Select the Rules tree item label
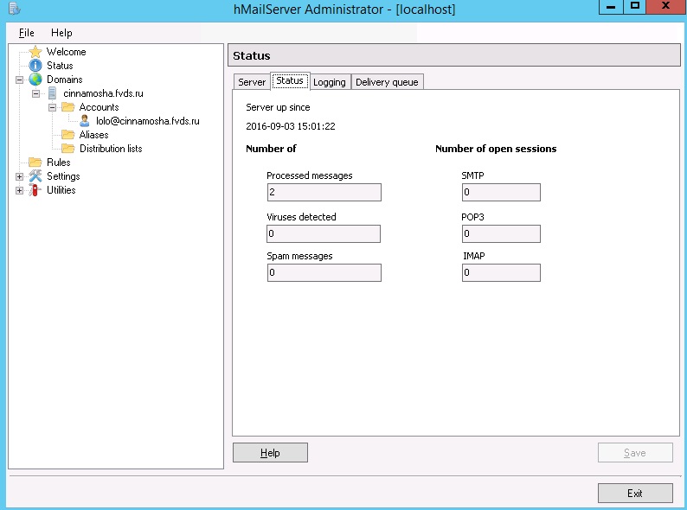The height and width of the screenshot is (510, 687). coord(58,163)
